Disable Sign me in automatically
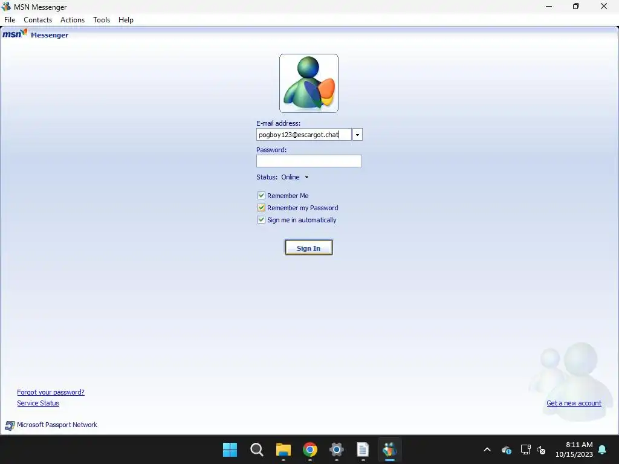Viewport: 619px width, 464px height. 261,220
